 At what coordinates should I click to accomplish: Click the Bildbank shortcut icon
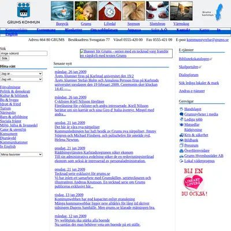pos(181,140)
